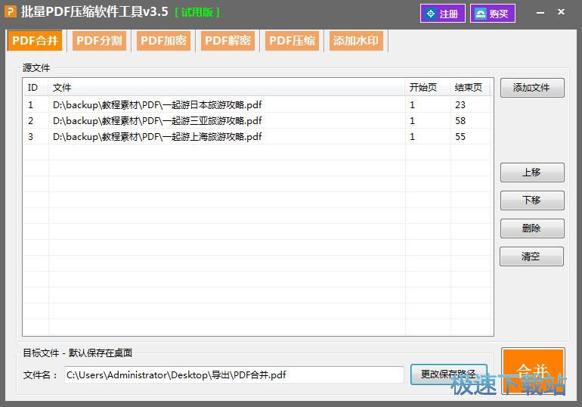Select the 一起游上海旅游攻略.pdf row
The height and width of the screenshot is (407, 582).
258,137
